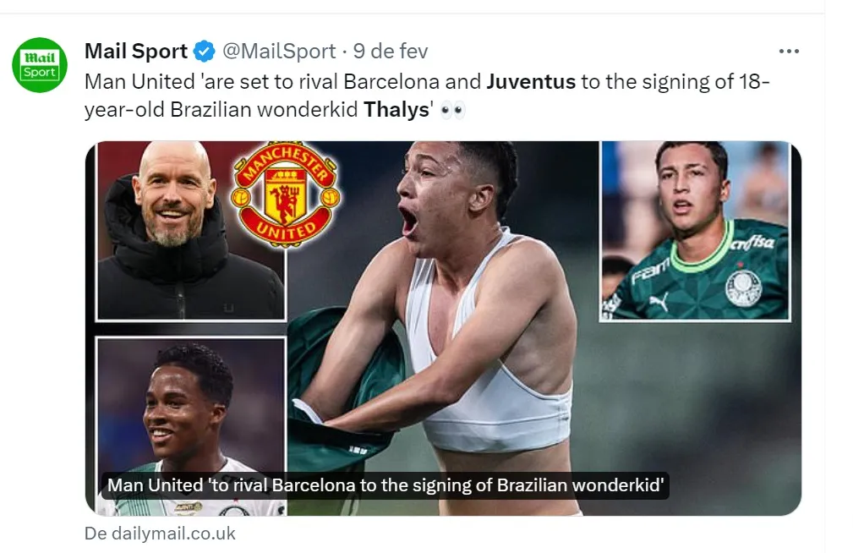Viewport: 853px width, 553px height.
Task: Click the Palmeiras jersey player inset photo
Action: coord(695,231)
